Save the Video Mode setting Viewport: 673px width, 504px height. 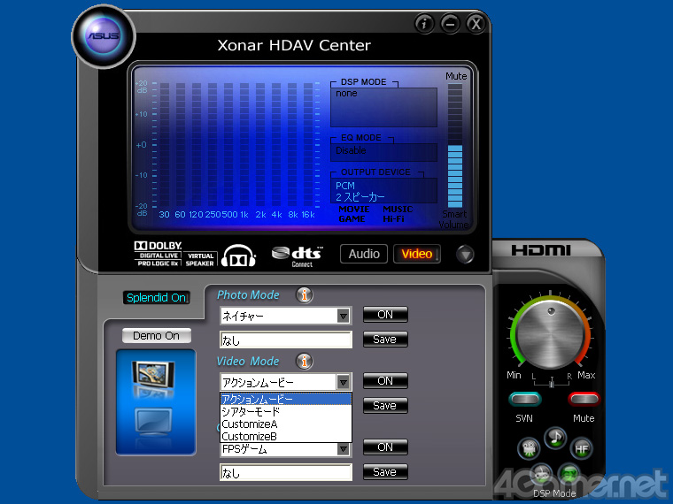click(x=385, y=406)
